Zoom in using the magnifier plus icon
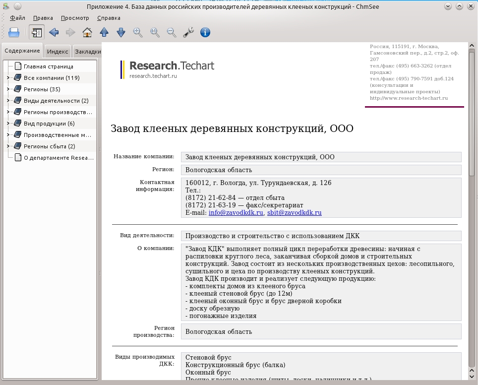This screenshot has width=478, height=385. pyautogui.click(x=138, y=32)
